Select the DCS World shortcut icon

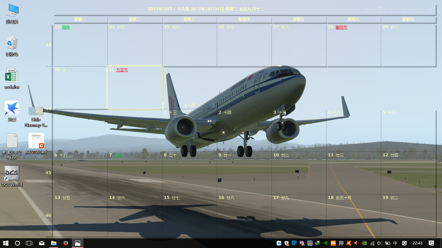click(12, 176)
